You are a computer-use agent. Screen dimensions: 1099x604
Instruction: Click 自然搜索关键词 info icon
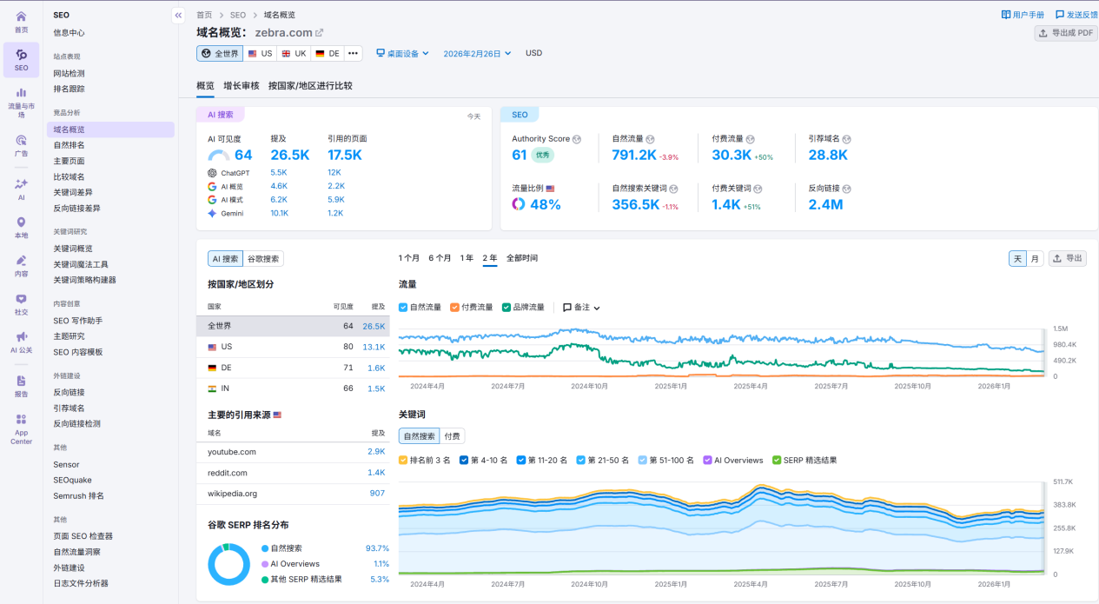pyautogui.click(x=673, y=189)
